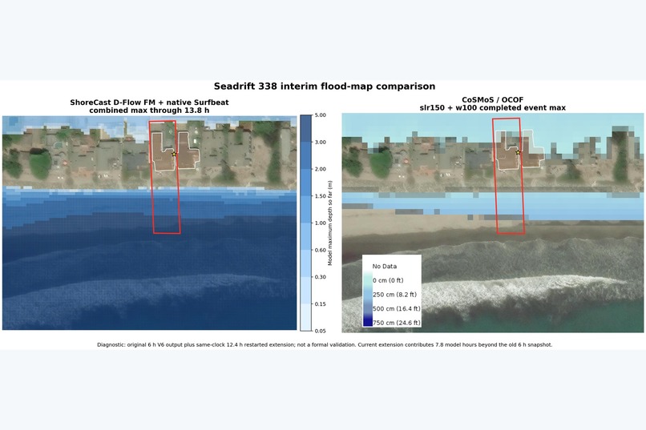Click the "CoSMoS / OCOF" heading

point(492,99)
